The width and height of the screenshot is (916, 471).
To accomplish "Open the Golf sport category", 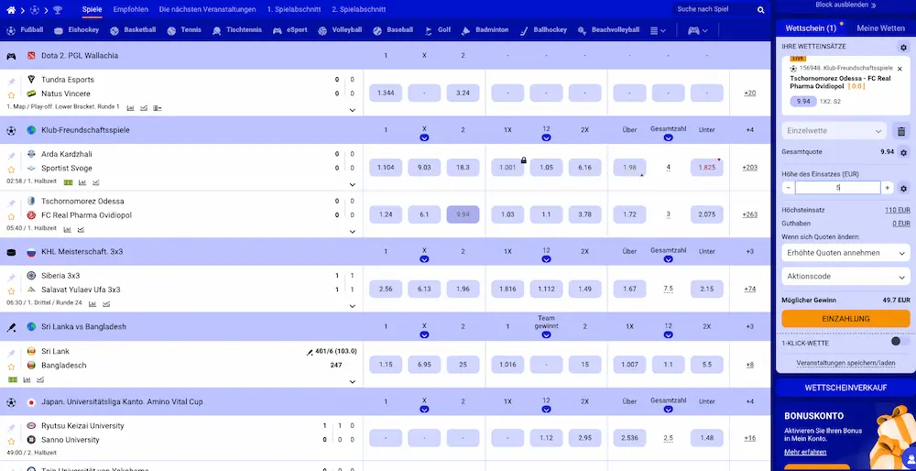I will pos(437,30).
